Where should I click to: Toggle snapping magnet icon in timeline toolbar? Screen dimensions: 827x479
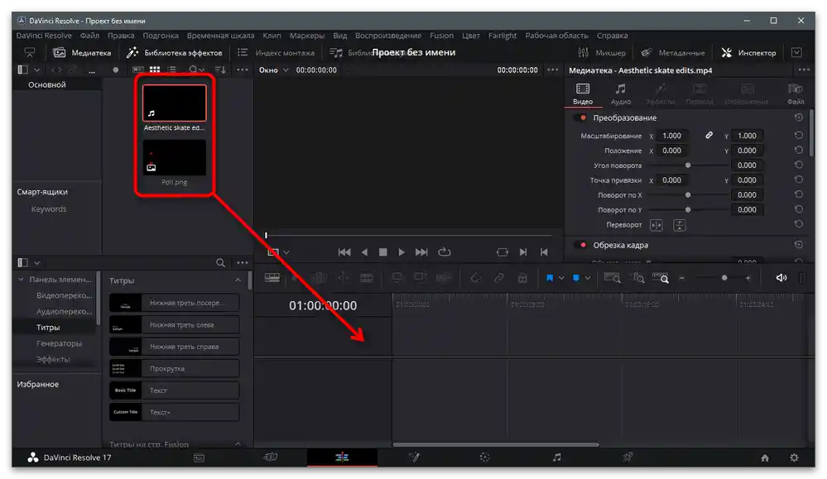(x=475, y=278)
